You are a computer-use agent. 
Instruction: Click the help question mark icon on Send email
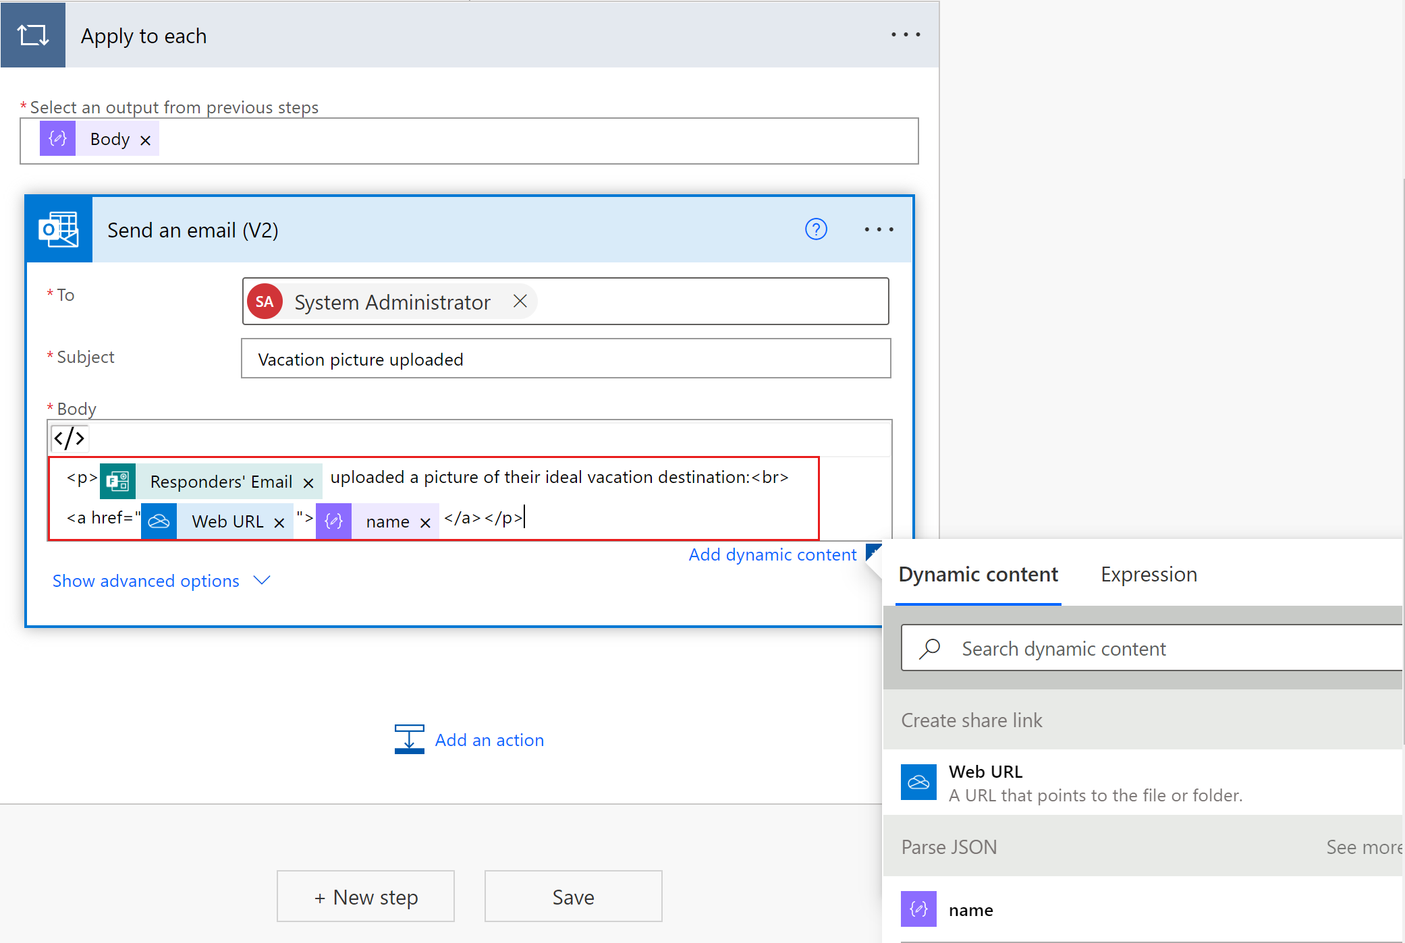[816, 229]
